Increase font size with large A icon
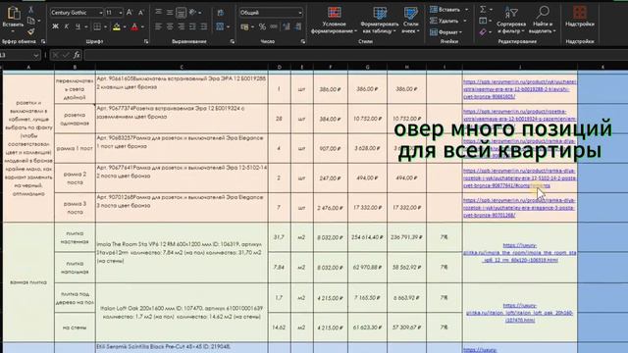The image size is (628, 353). (130, 13)
